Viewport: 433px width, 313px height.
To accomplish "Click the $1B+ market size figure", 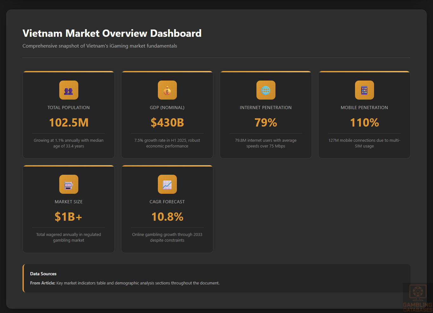I will click(x=68, y=217).
